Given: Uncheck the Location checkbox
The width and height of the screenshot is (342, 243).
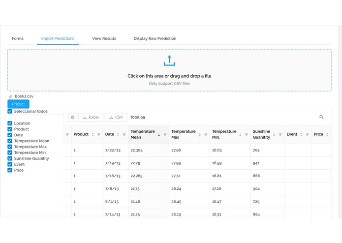Looking at the screenshot, I should coord(10,123).
